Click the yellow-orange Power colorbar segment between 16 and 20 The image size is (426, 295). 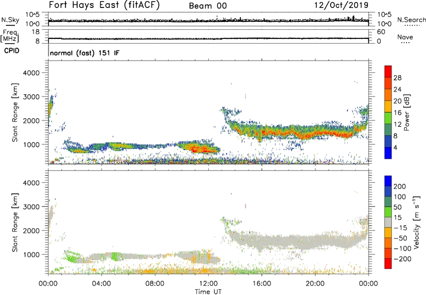click(x=388, y=106)
